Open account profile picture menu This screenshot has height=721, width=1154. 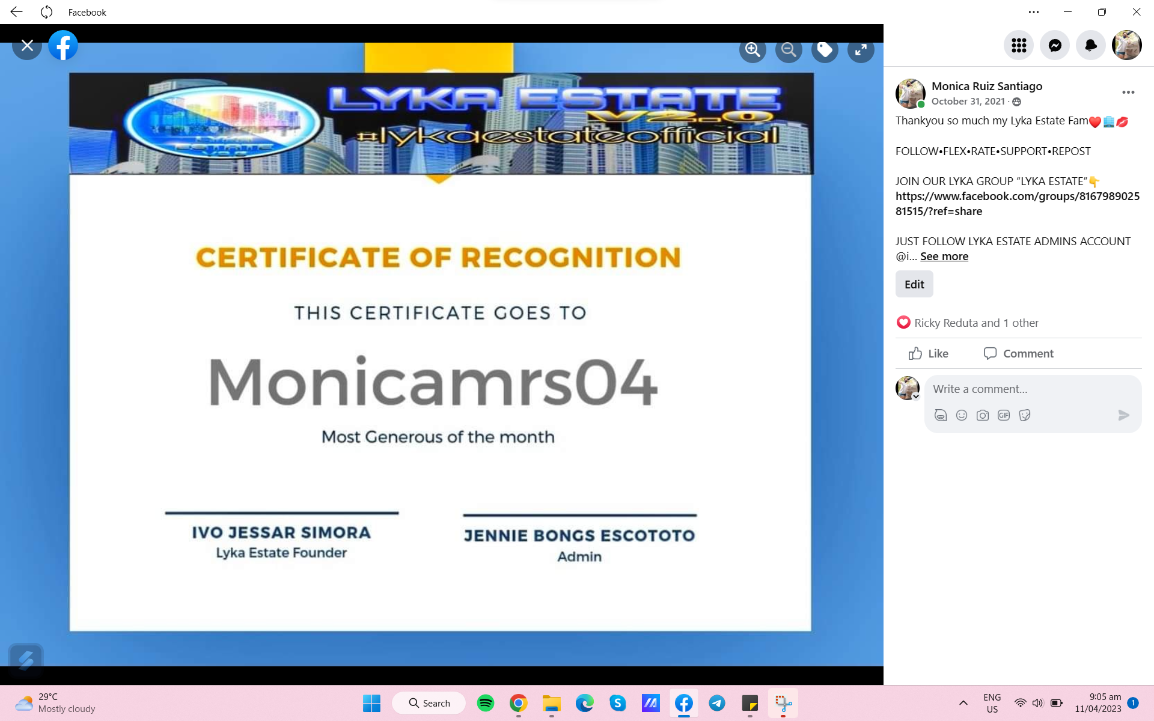tap(1127, 46)
